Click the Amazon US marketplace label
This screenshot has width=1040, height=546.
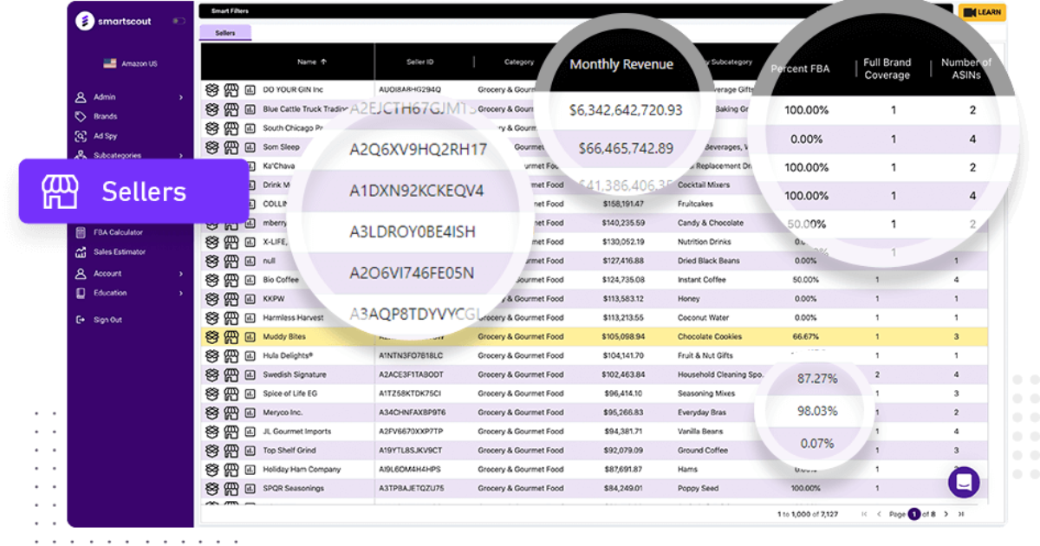point(140,63)
